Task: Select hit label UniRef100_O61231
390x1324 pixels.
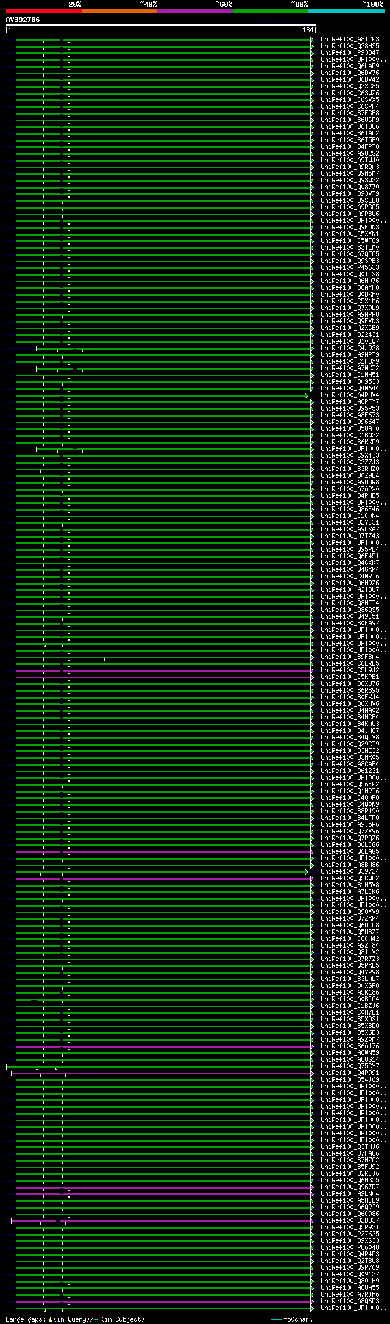Action: click(x=350, y=771)
